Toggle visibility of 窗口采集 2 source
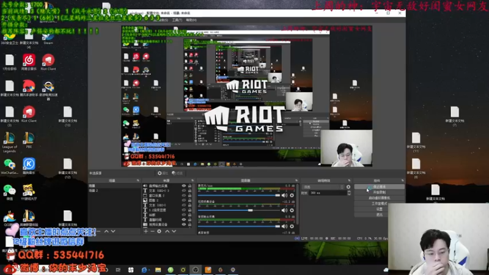Viewport: 489px width, 275px height. (184, 196)
